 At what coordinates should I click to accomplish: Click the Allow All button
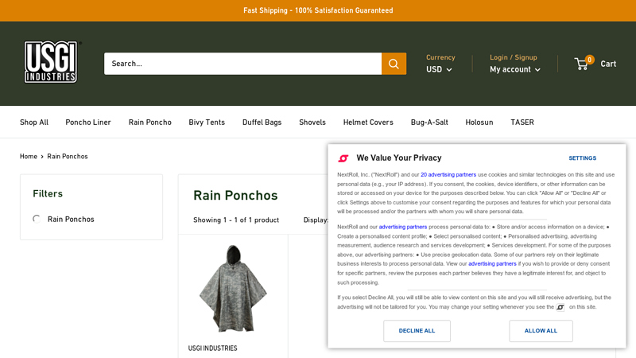coord(541,331)
